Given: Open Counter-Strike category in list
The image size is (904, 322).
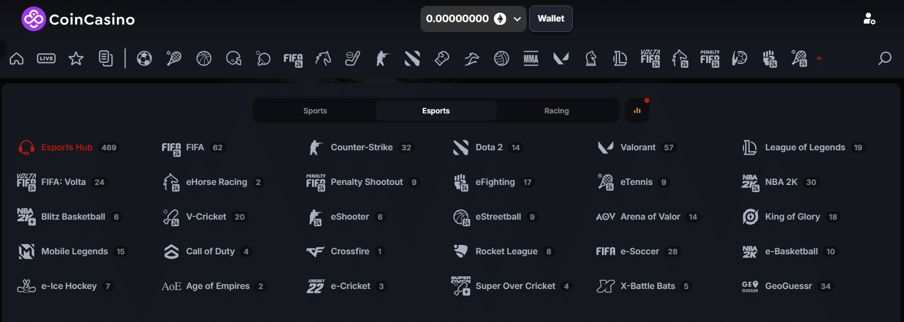Looking at the screenshot, I should click(x=360, y=148).
